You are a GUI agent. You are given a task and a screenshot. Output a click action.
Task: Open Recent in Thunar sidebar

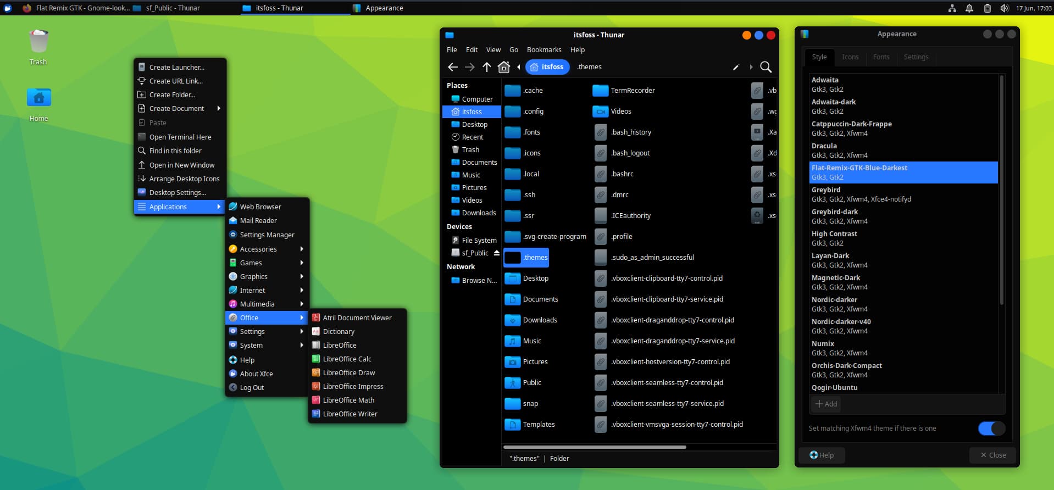(472, 137)
